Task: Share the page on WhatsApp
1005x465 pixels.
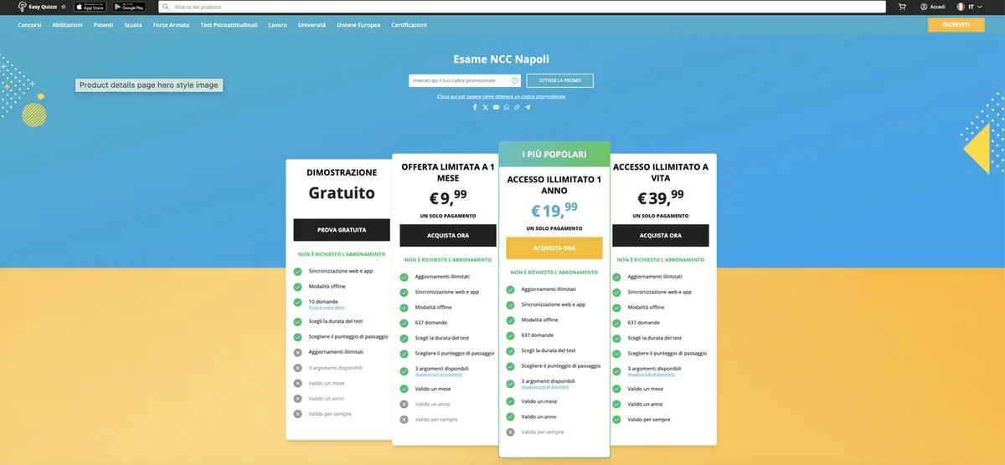Action: tap(507, 107)
